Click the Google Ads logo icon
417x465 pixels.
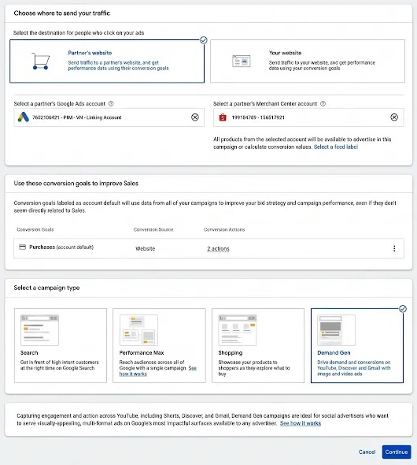(24, 117)
